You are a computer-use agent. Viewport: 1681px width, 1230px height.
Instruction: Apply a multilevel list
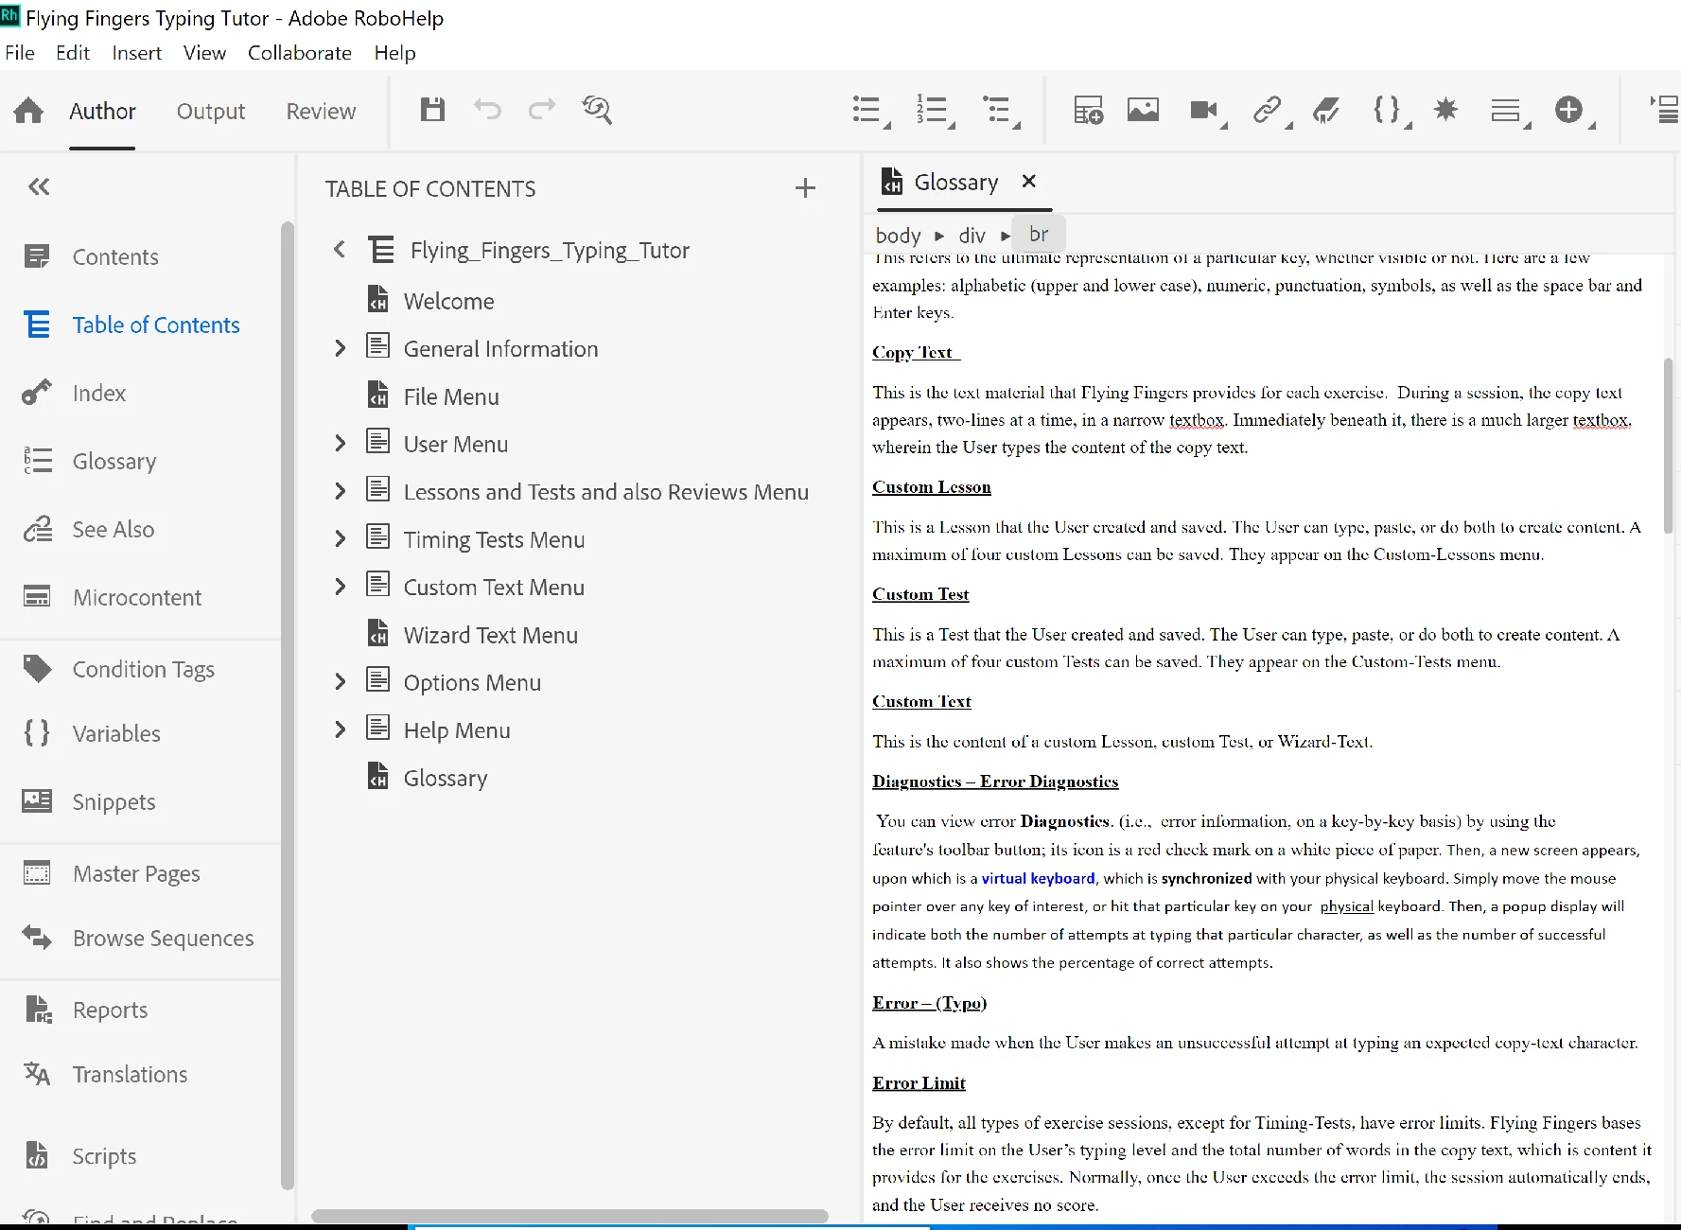(1000, 111)
